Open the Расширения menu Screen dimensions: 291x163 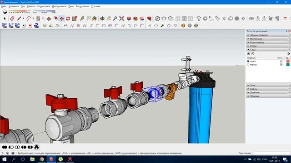pyautogui.click(x=83, y=6)
